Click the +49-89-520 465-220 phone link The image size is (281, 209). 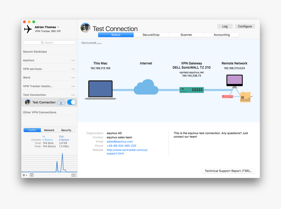click(121, 146)
